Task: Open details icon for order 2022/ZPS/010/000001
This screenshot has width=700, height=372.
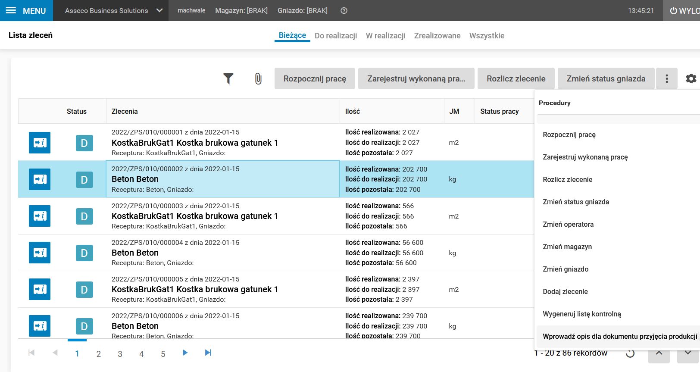Action: tap(40, 143)
